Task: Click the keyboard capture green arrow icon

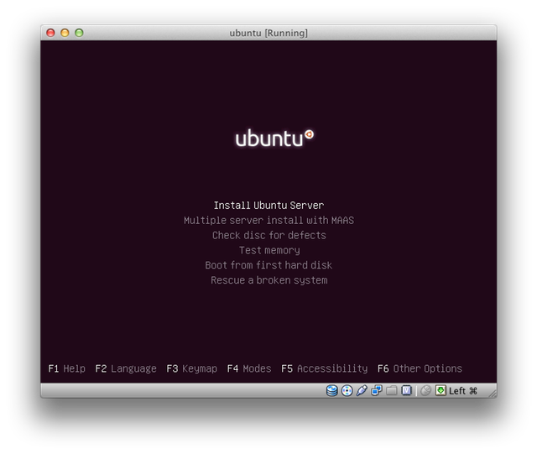Action: click(441, 390)
